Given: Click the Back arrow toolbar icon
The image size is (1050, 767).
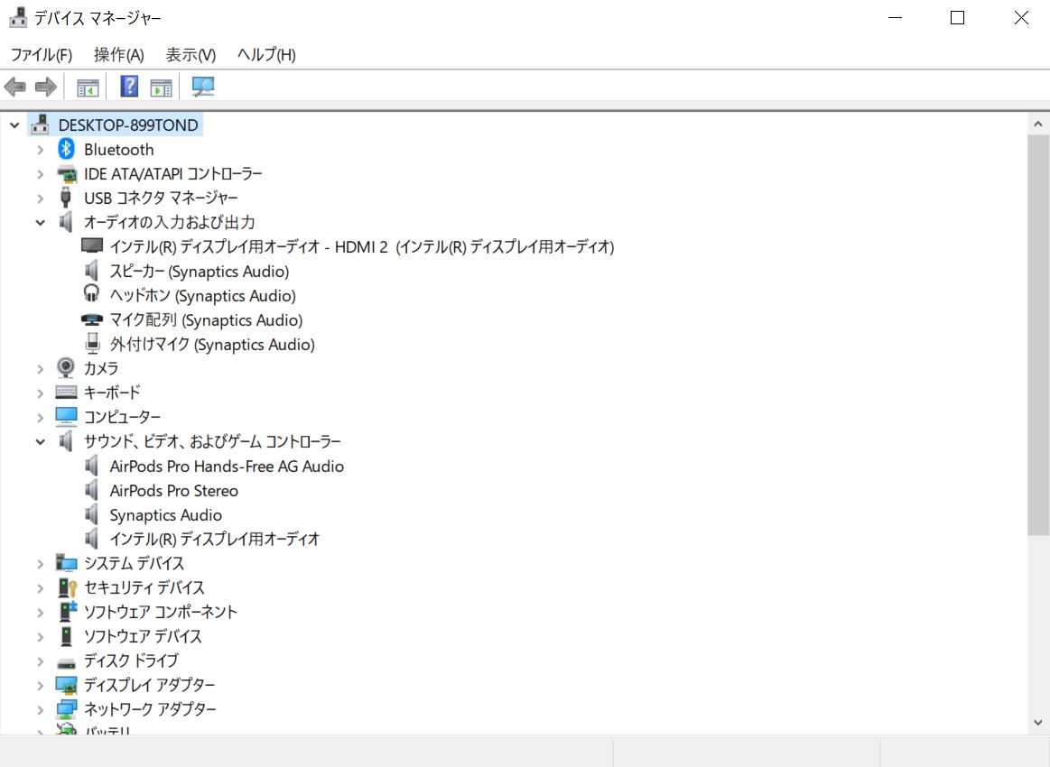Looking at the screenshot, I should click(14, 87).
